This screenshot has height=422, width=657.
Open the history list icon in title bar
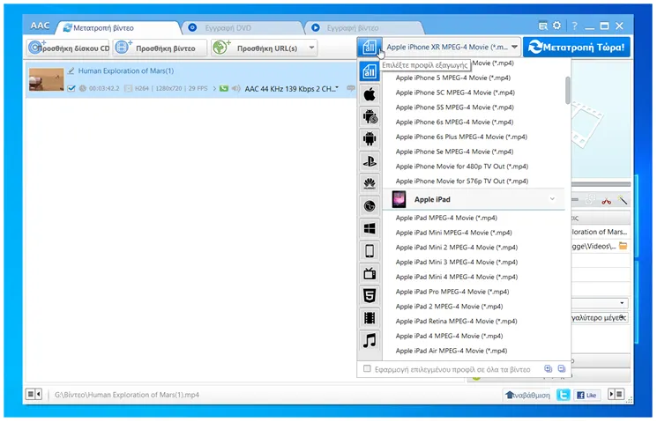[543, 26]
